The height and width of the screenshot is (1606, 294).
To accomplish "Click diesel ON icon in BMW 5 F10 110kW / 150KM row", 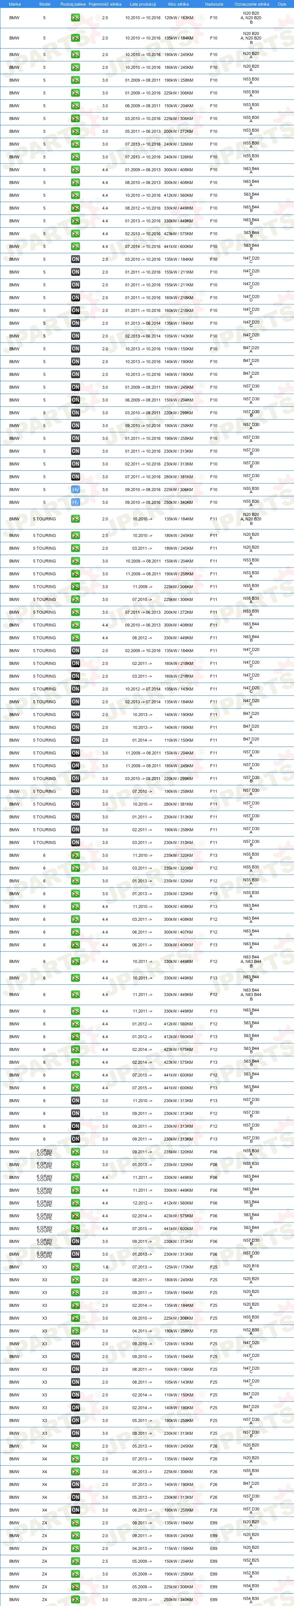I will pos(75,348).
